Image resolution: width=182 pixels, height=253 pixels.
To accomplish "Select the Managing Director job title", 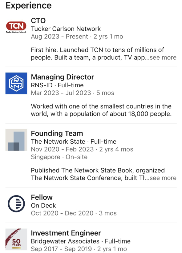I will click(x=63, y=77).
